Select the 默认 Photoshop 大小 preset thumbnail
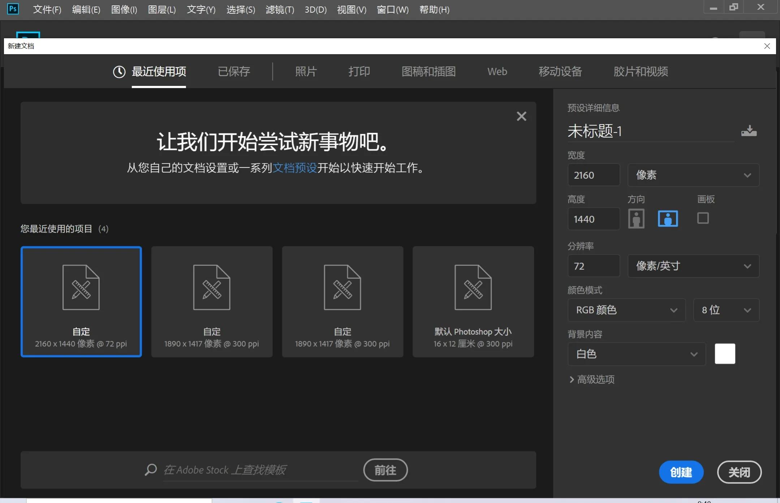Screen dimensions: 780x503 point(473,302)
